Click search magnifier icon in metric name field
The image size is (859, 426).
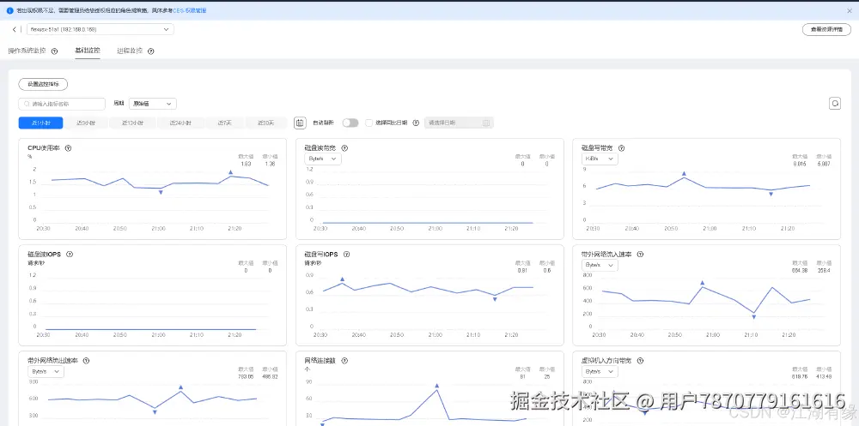click(x=27, y=104)
